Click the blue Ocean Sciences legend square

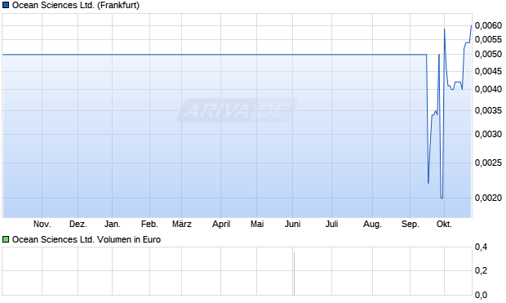tap(6, 5)
